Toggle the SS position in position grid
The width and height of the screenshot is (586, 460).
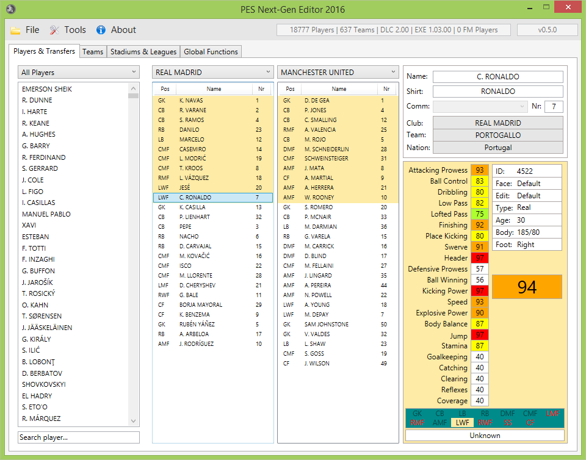pyautogui.click(x=507, y=423)
